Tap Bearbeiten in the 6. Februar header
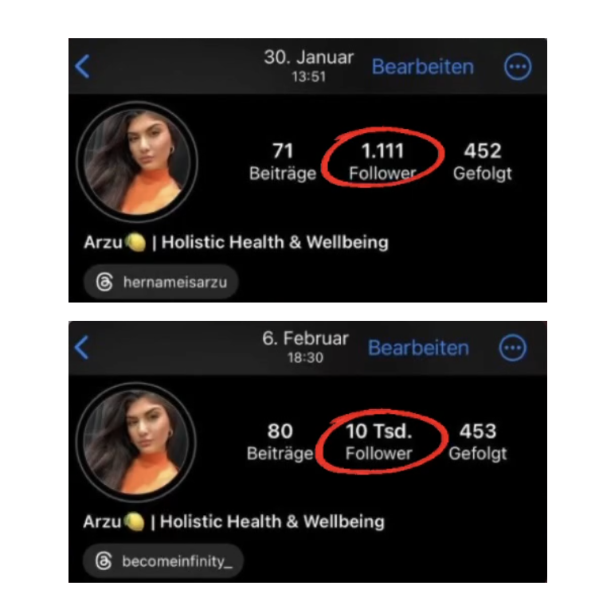The image size is (599, 613). pos(418,348)
